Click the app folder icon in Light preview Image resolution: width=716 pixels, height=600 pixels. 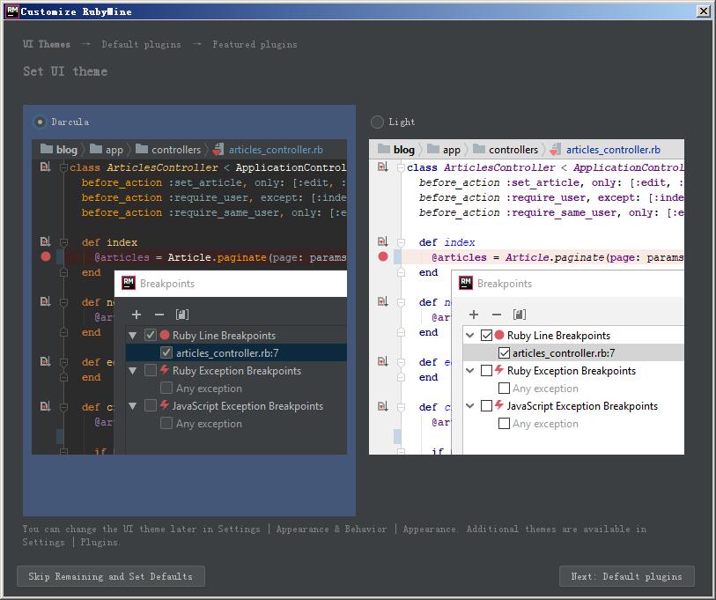[433, 149]
